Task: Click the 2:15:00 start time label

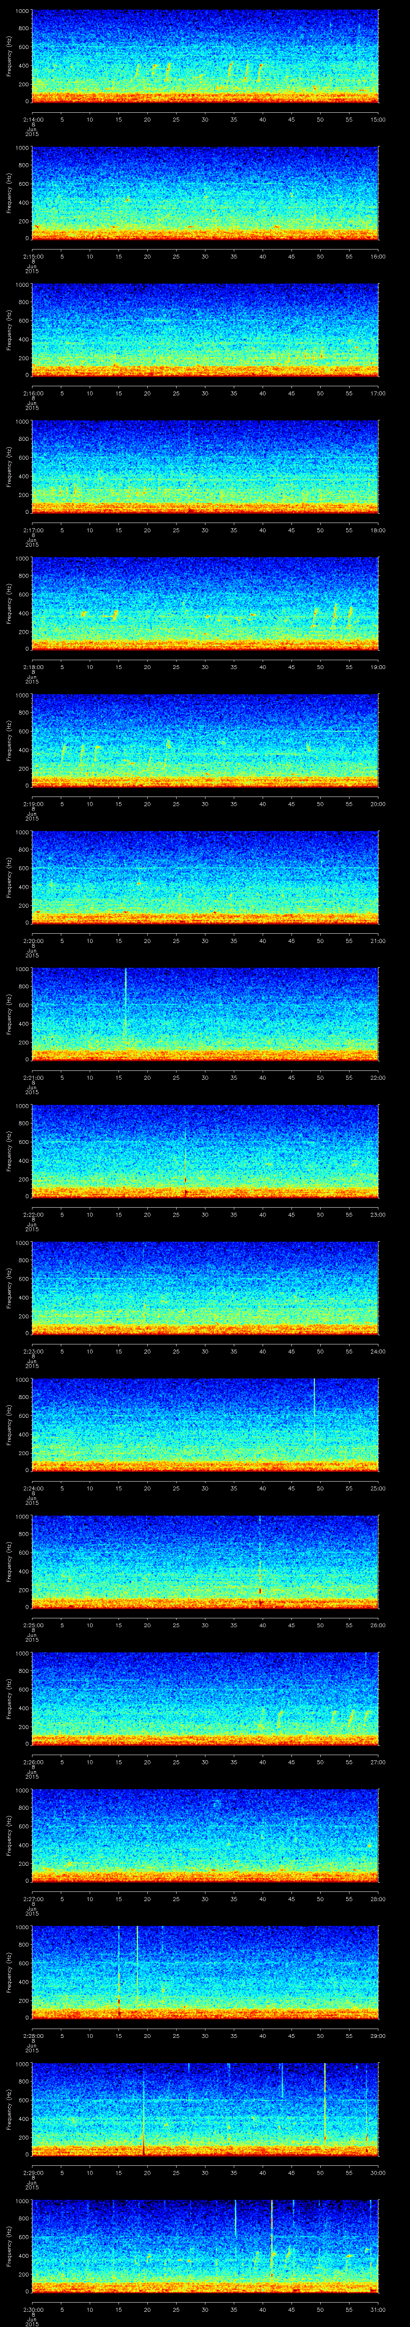Action: pos(32,257)
